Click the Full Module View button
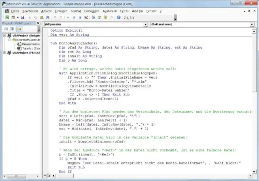Screen dimensions: 259x181 pyautogui.click(x=49, y=176)
